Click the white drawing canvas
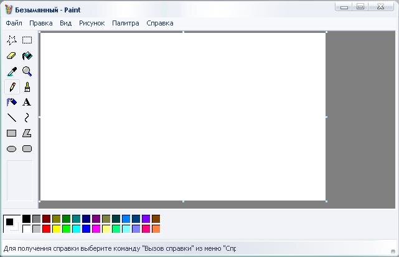This screenshot has width=399, height=257. tap(183, 116)
